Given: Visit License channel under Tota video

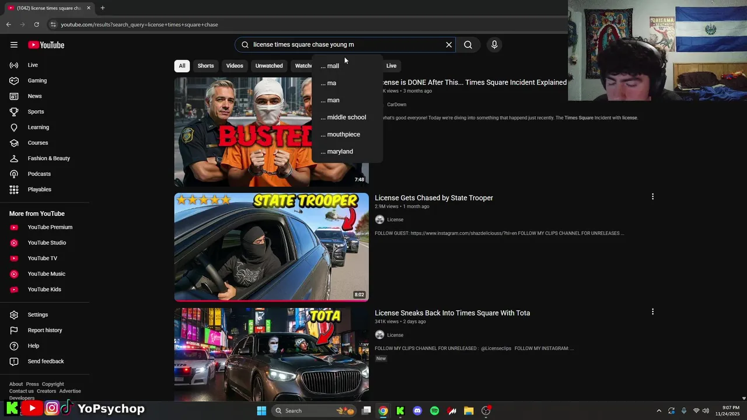Looking at the screenshot, I should 395,335.
